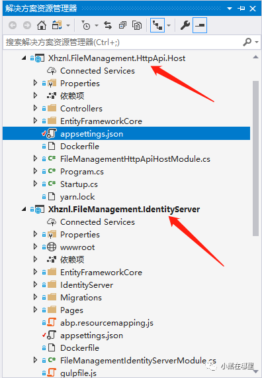The height and width of the screenshot is (378, 262).
Task: Toggle auto-hide pin of the panel
Action: coord(241,9)
